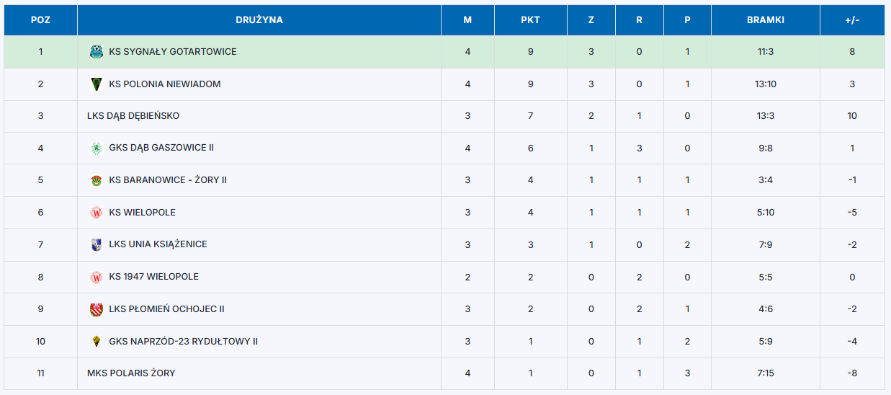
Task: Click the POZ column header
Action: click(x=40, y=20)
